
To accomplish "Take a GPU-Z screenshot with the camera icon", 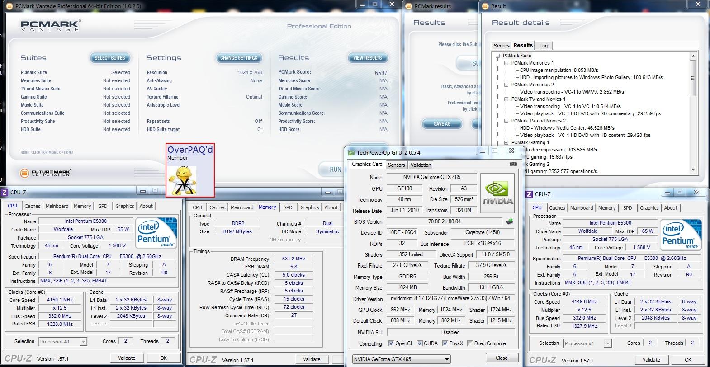I will 513,164.
